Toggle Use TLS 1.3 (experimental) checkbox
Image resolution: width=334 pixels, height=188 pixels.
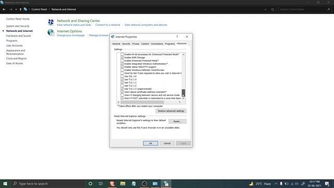[x=122, y=89]
